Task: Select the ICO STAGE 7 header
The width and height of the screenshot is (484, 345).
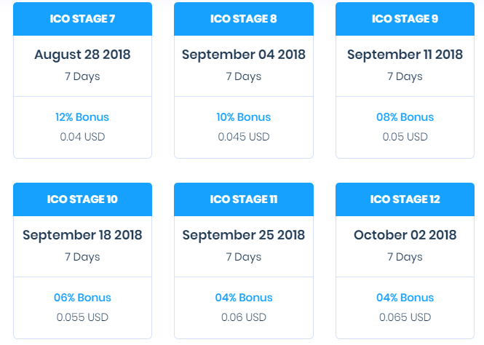Action: click(x=82, y=19)
